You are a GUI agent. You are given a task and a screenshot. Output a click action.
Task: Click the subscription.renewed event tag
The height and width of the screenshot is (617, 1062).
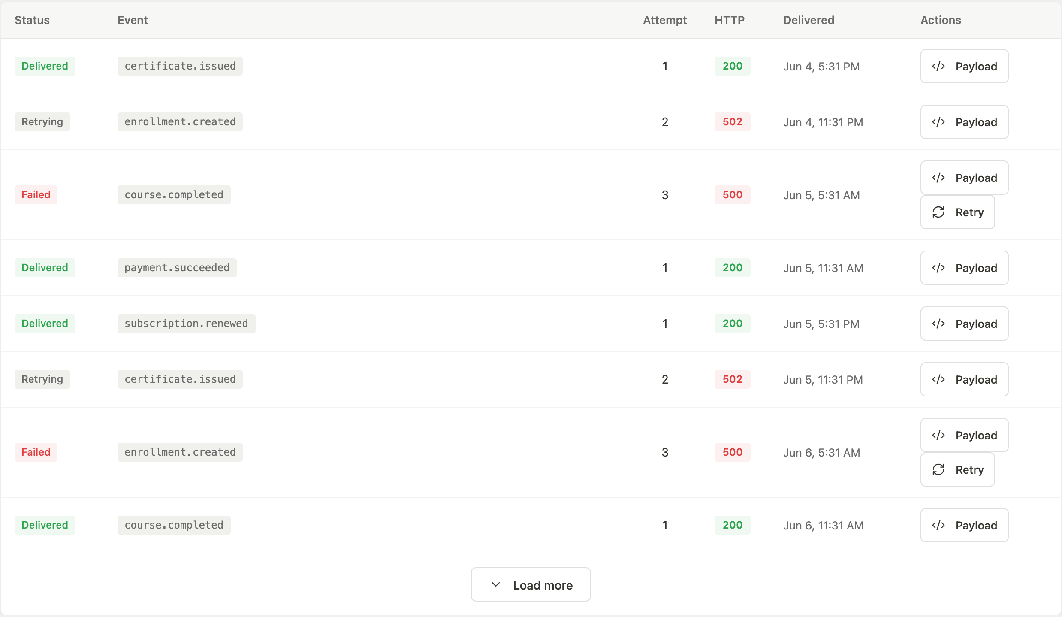pyautogui.click(x=187, y=324)
